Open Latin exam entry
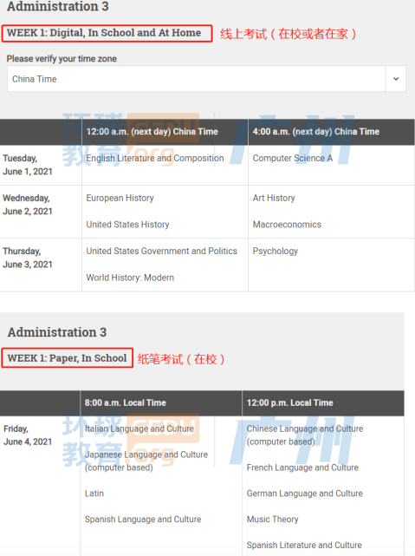This screenshot has width=415, height=556. pyautogui.click(x=94, y=494)
